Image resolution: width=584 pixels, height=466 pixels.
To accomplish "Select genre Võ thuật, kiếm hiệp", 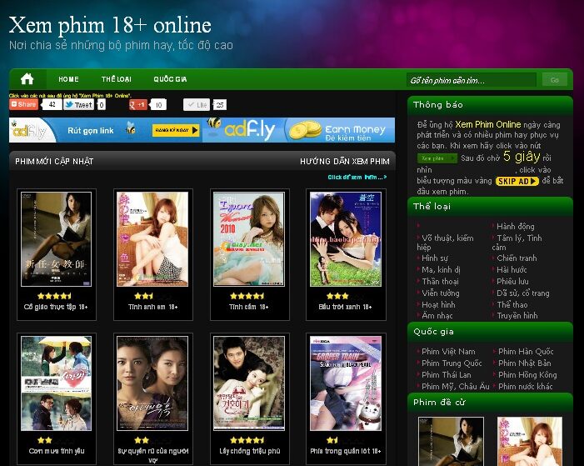I will [x=445, y=243].
